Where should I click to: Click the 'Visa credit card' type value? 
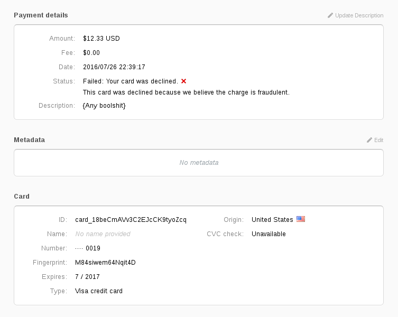pos(99,291)
